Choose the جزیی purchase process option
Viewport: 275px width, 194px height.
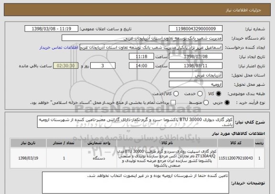click(227, 103)
